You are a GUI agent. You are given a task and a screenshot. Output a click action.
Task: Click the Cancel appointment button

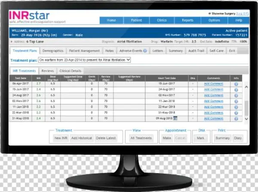click(180, 138)
